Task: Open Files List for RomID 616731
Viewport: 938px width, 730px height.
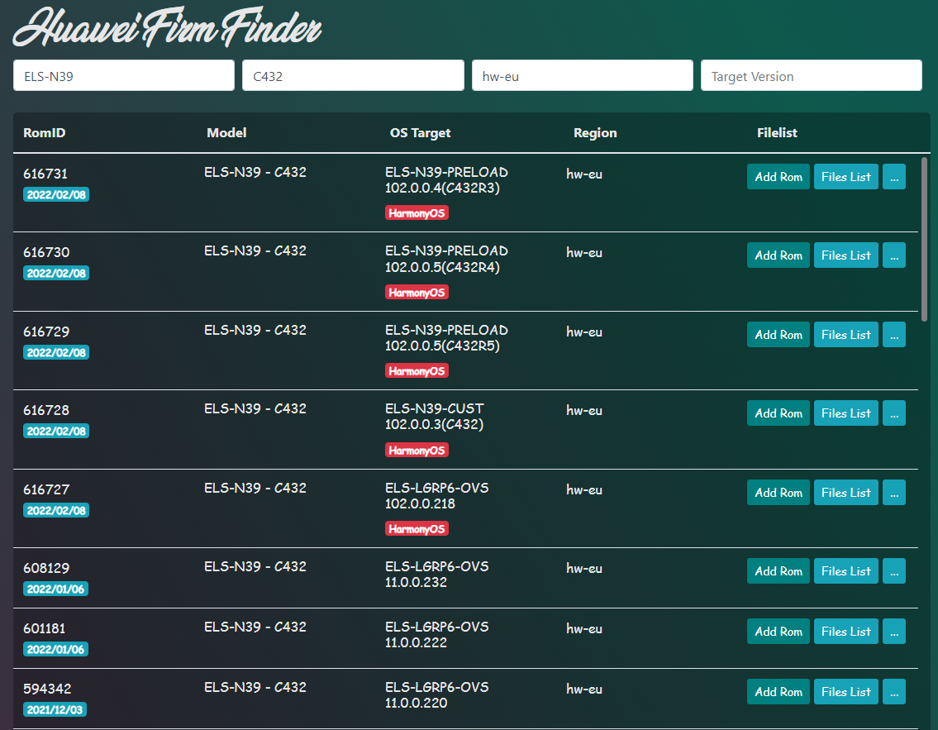Action: tap(846, 177)
